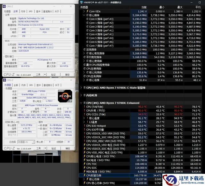Expand the L3温度 row

pyautogui.click(x=84, y=122)
